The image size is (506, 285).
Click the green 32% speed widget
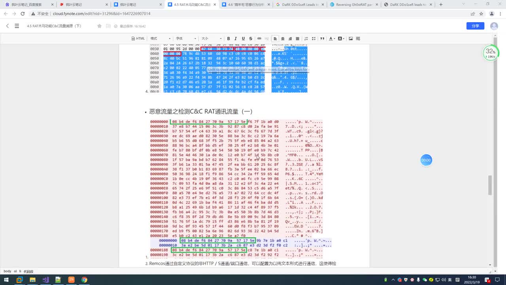(x=491, y=53)
